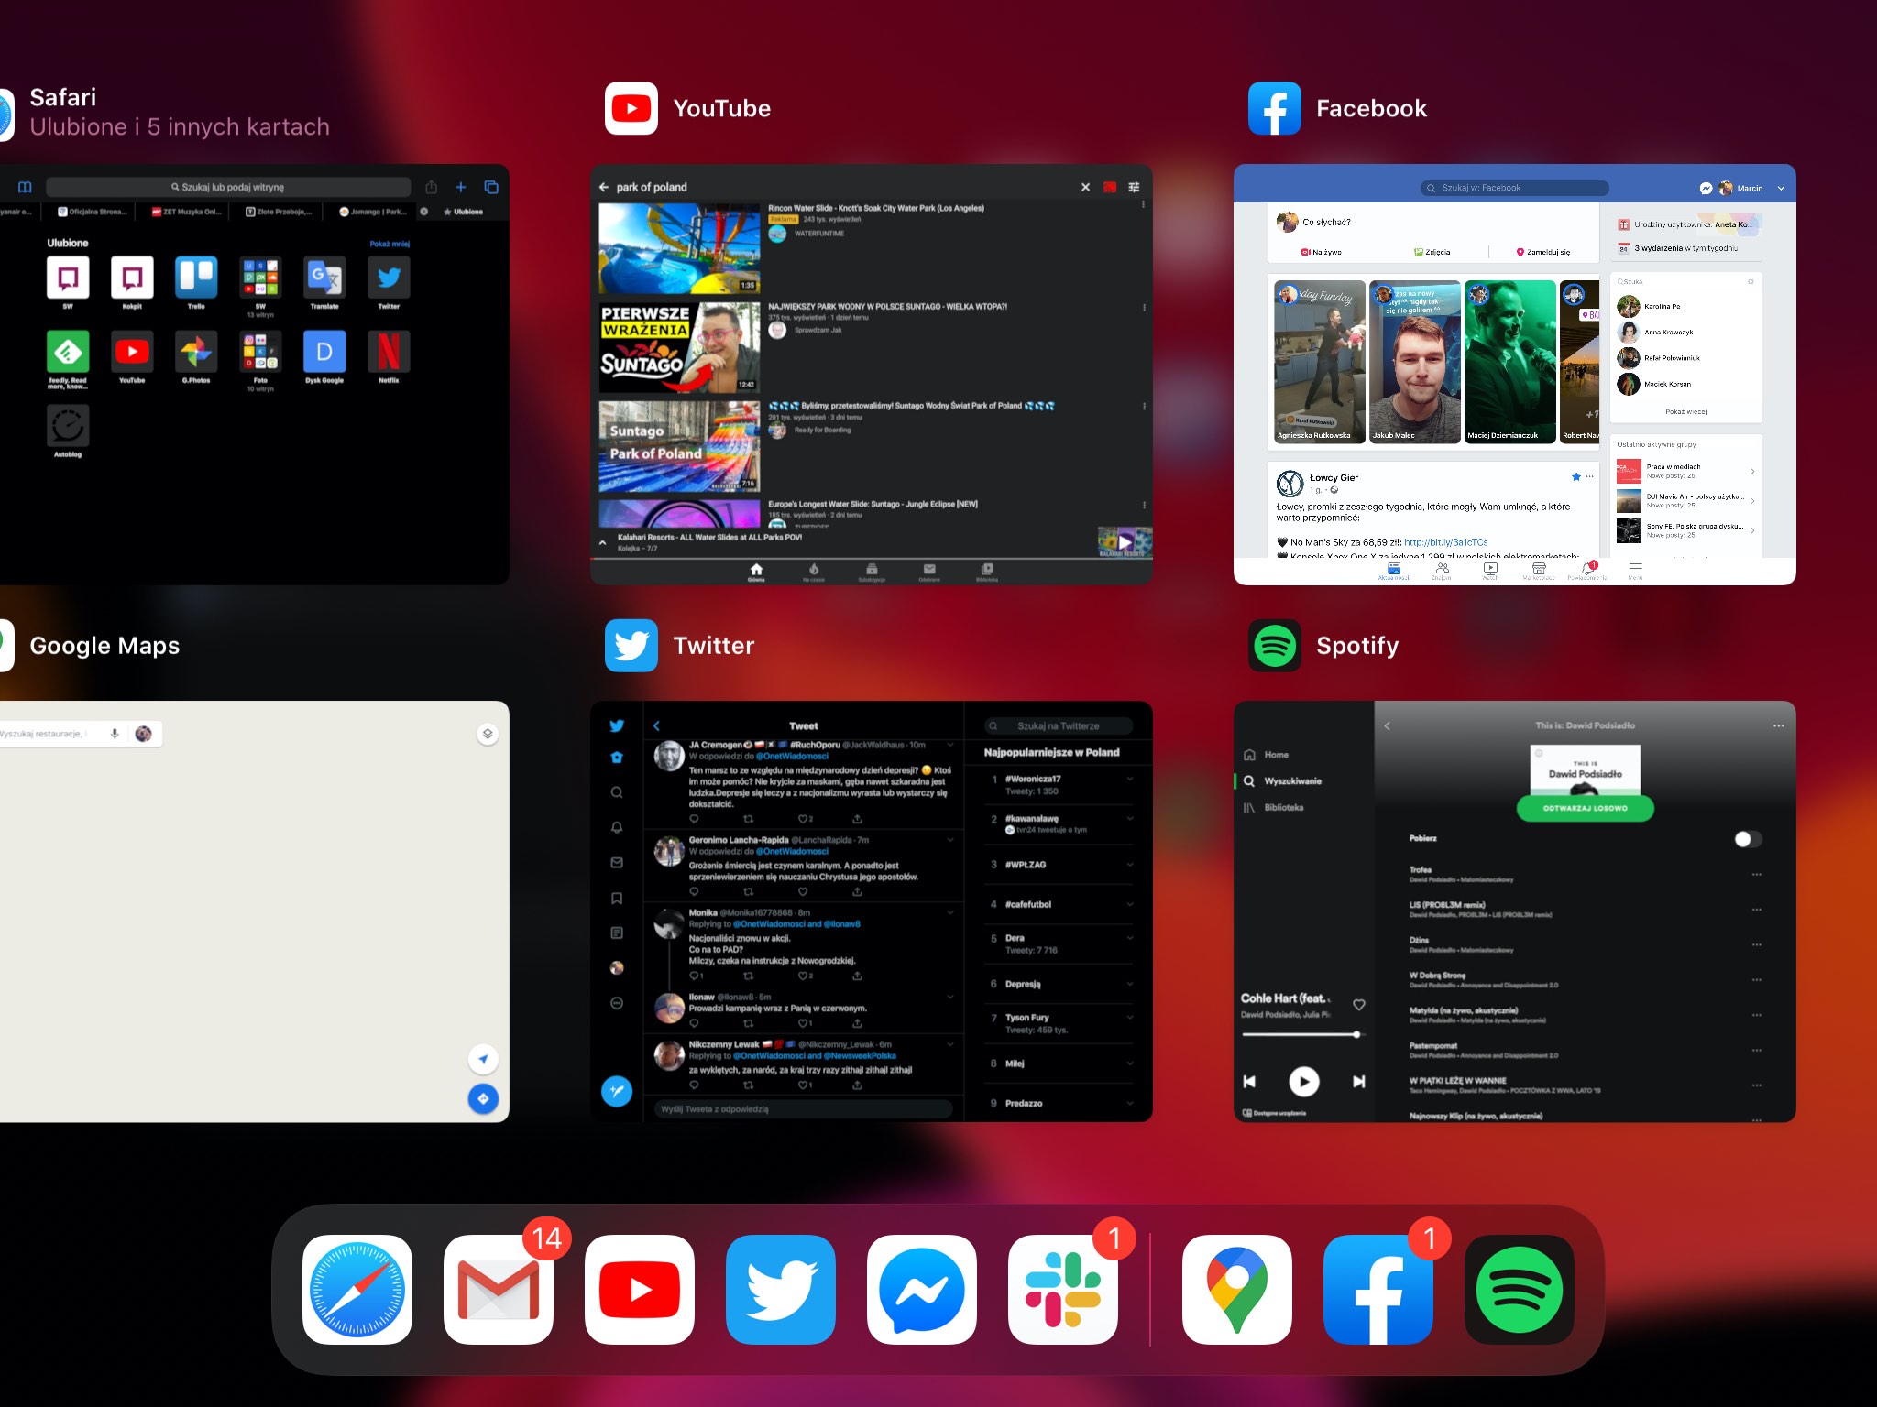Viewport: 1877px width, 1407px height.
Task: Compose a new tweet button
Action: [617, 1091]
